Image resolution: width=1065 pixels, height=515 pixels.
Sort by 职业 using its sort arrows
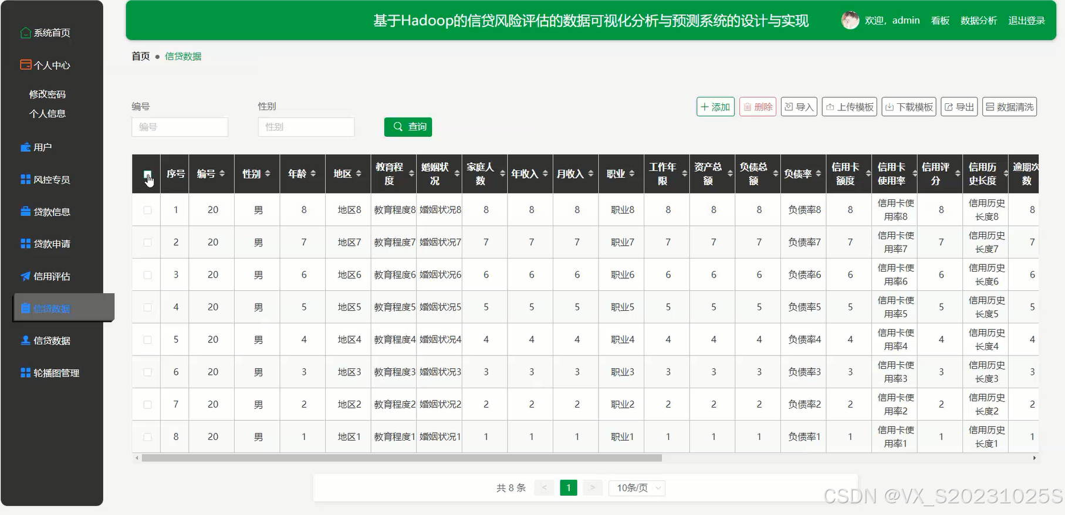(632, 174)
